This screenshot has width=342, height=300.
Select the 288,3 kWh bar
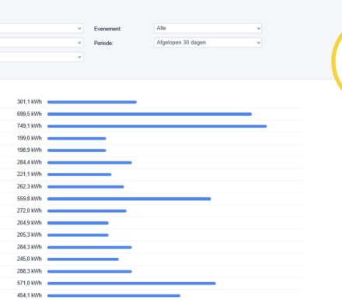tap(89, 271)
